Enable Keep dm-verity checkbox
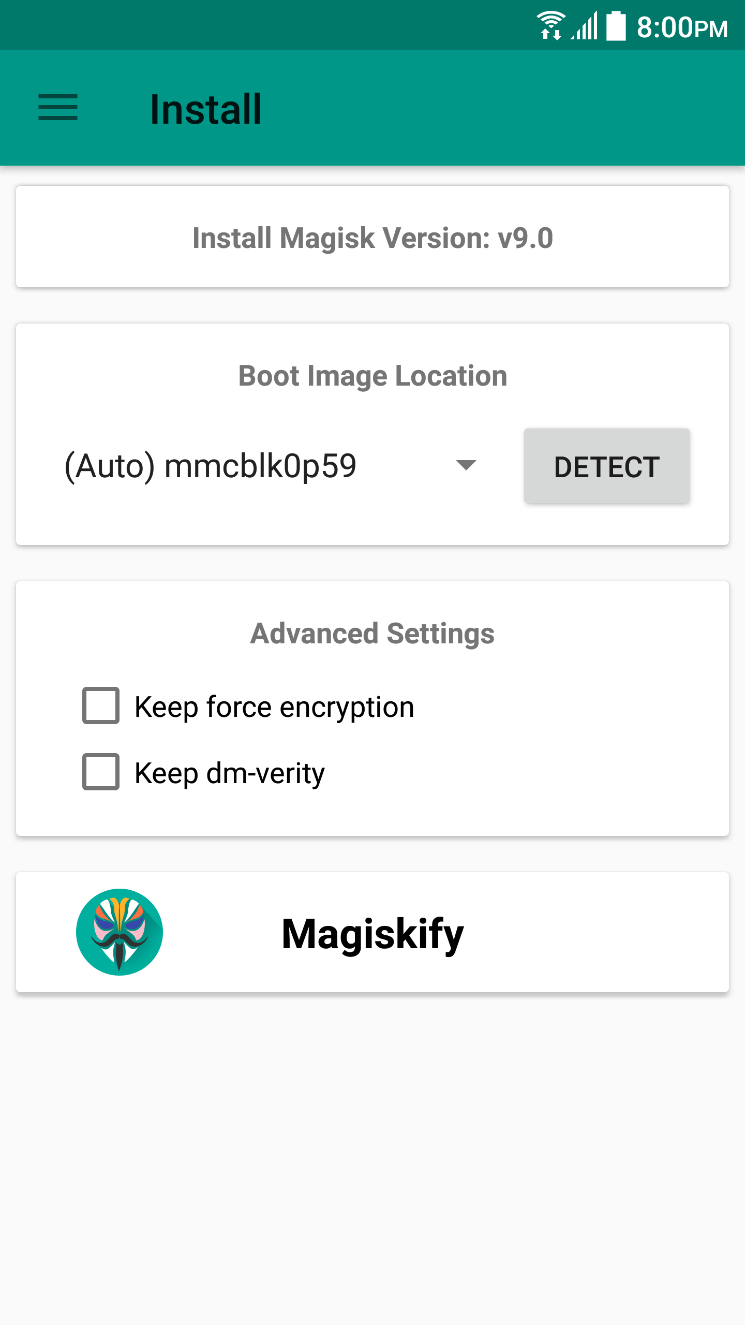Image resolution: width=745 pixels, height=1325 pixels. point(101,772)
